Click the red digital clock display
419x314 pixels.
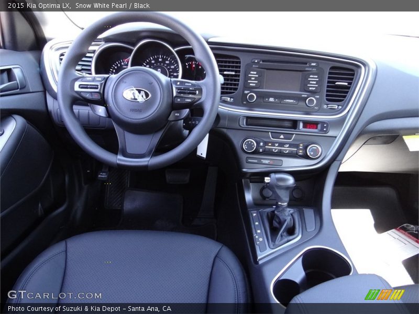point(310,126)
